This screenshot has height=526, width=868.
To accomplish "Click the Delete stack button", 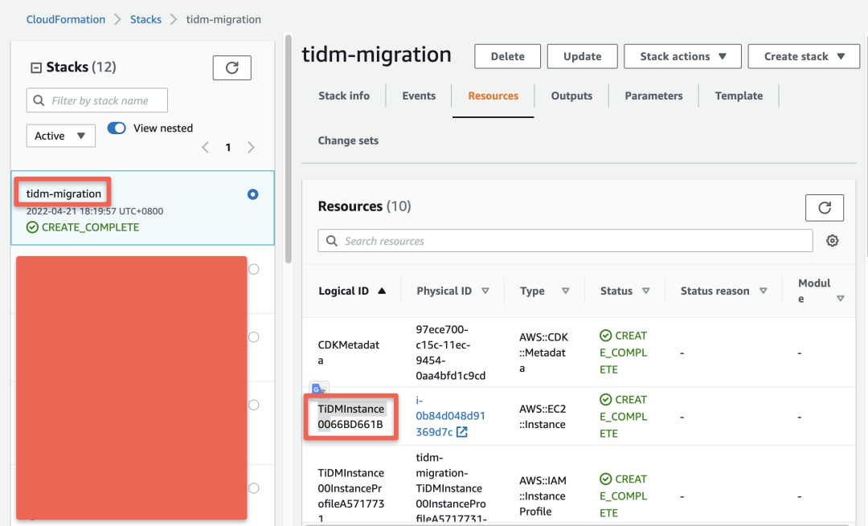I will 507,56.
